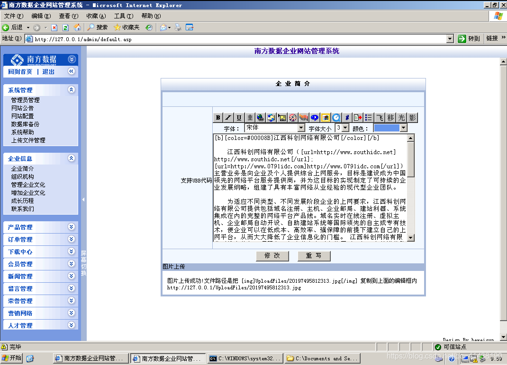507x365 pixels.
Task: Toggle bold in the UBB editor
Action: point(218,118)
